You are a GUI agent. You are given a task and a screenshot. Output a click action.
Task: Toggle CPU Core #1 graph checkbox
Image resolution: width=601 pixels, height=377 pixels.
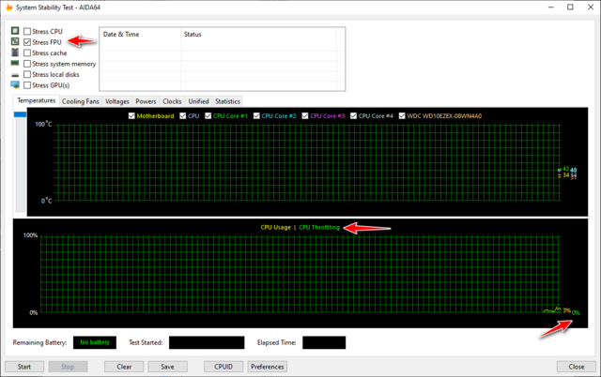tap(208, 116)
